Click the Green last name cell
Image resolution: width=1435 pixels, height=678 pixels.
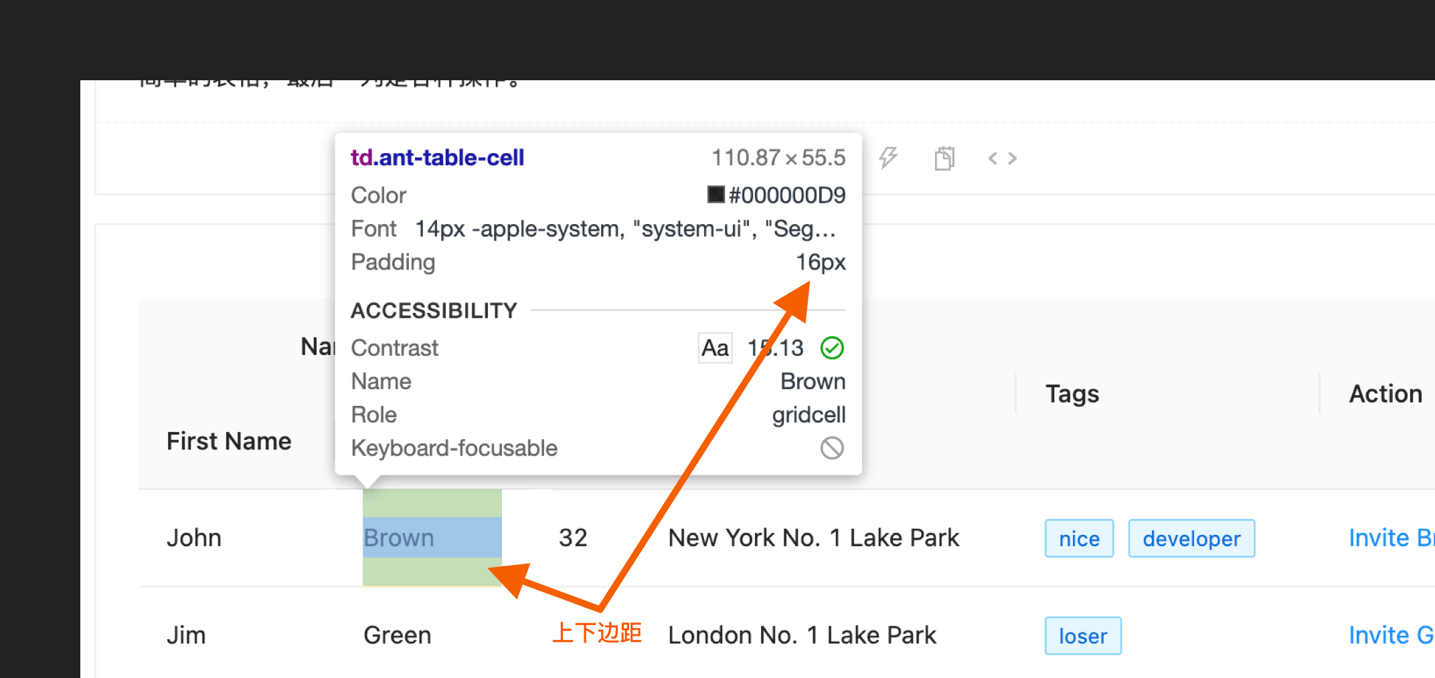[x=398, y=635]
